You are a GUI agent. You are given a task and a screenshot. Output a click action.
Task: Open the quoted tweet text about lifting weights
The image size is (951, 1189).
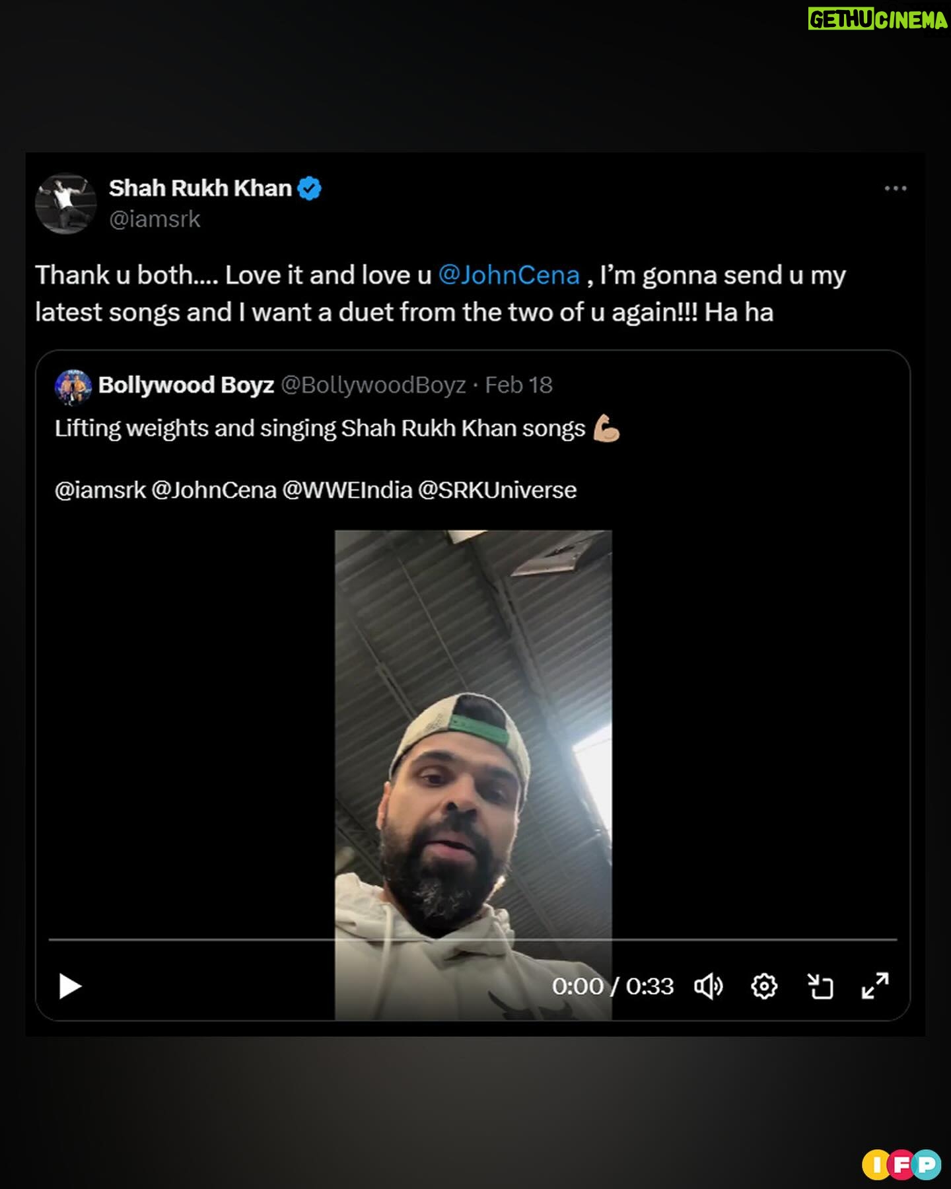pyautogui.click(x=320, y=429)
